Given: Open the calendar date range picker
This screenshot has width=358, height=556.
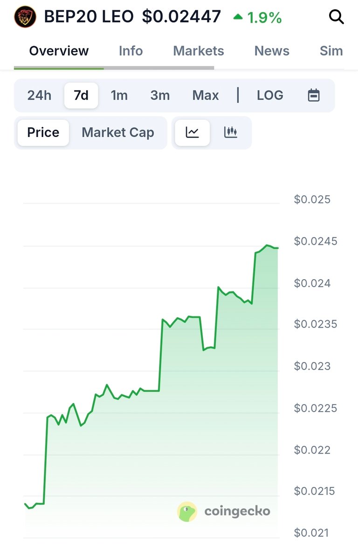Looking at the screenshot, I should point(314,95).
